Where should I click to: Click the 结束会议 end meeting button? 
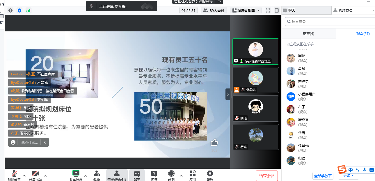pyautogui.click(x=267, y=176)
